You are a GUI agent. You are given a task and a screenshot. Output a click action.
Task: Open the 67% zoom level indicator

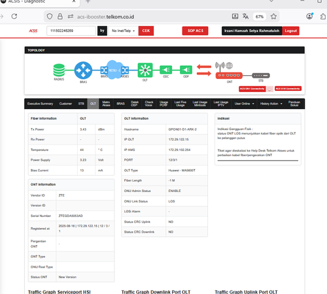(x=260, y=16)
